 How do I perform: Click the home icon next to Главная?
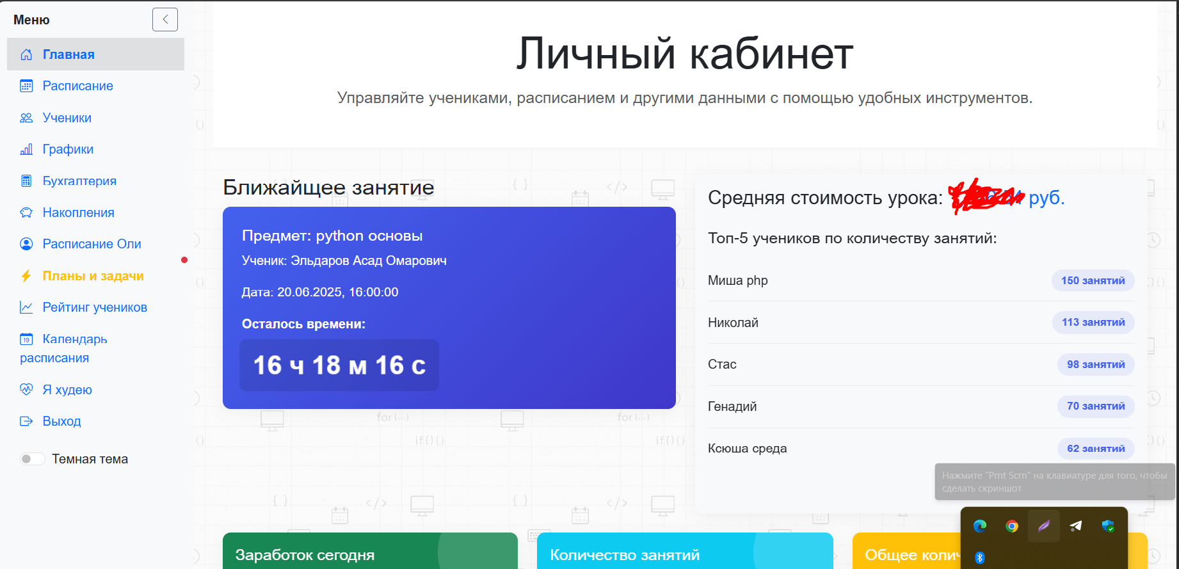click(26, 54)
